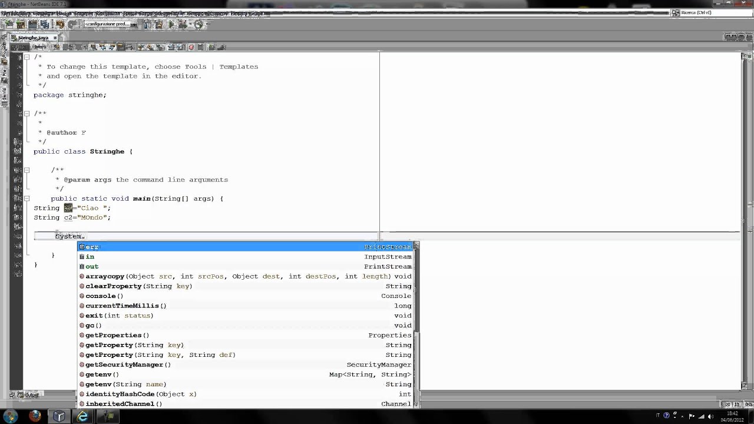Switch to the History view button
This screenshot has height=424, width=754.
[x=39, y=47]
